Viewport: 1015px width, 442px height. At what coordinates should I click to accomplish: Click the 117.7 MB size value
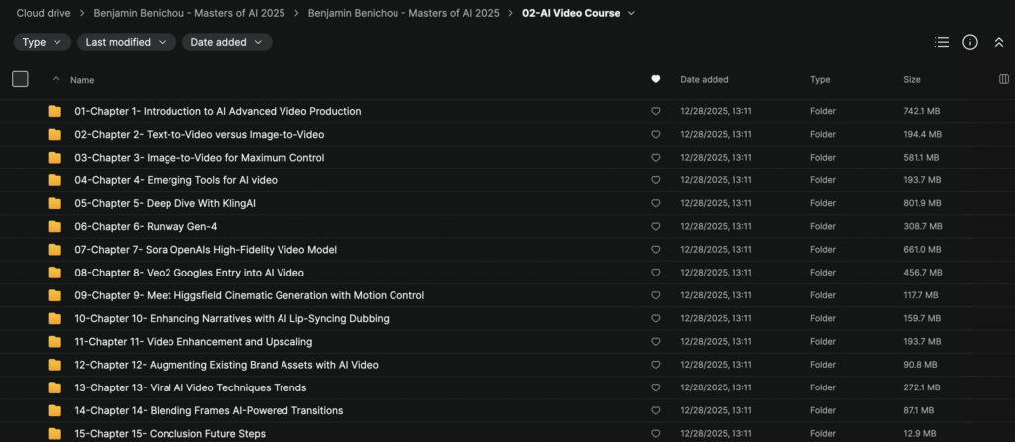tap(921, 295)
